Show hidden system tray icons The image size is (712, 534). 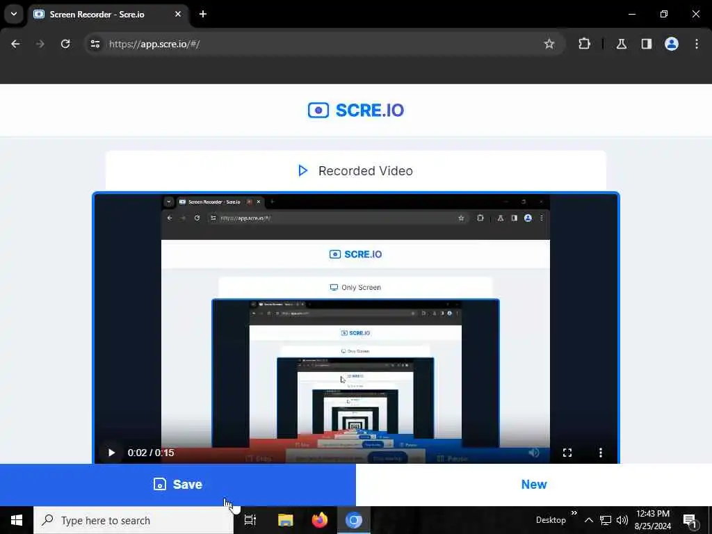point(589,520)
